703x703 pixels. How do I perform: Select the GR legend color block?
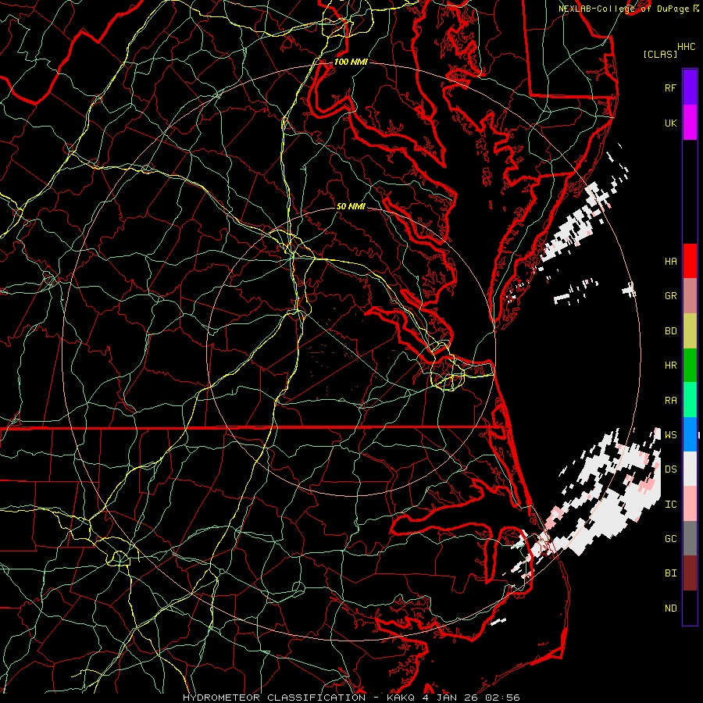pos(690,295)
